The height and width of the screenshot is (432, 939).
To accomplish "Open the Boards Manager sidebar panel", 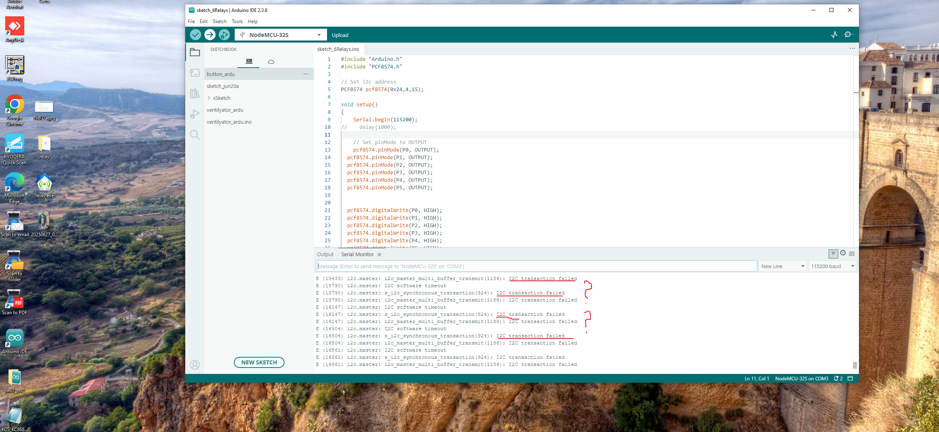I will 195,73.
